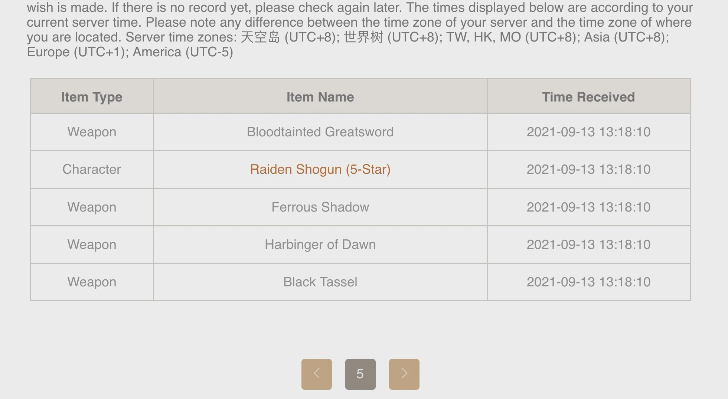Go to the previous wish history page
Image resolution: width=728 pixels, height=399 pixels.
point(316,374)
